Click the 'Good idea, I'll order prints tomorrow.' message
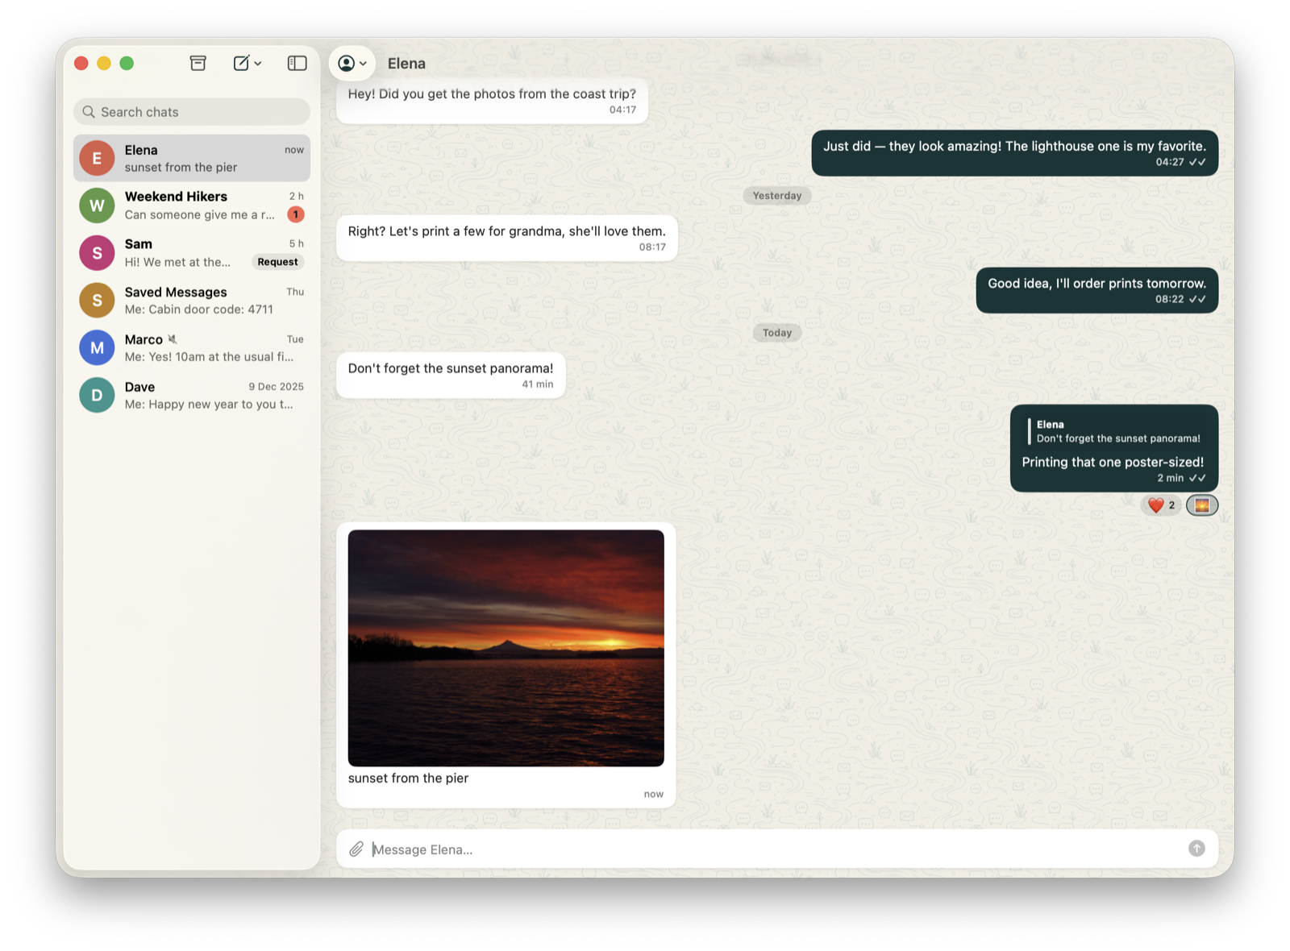This screenshot has height=951, width=1290. pos(1096,290)
